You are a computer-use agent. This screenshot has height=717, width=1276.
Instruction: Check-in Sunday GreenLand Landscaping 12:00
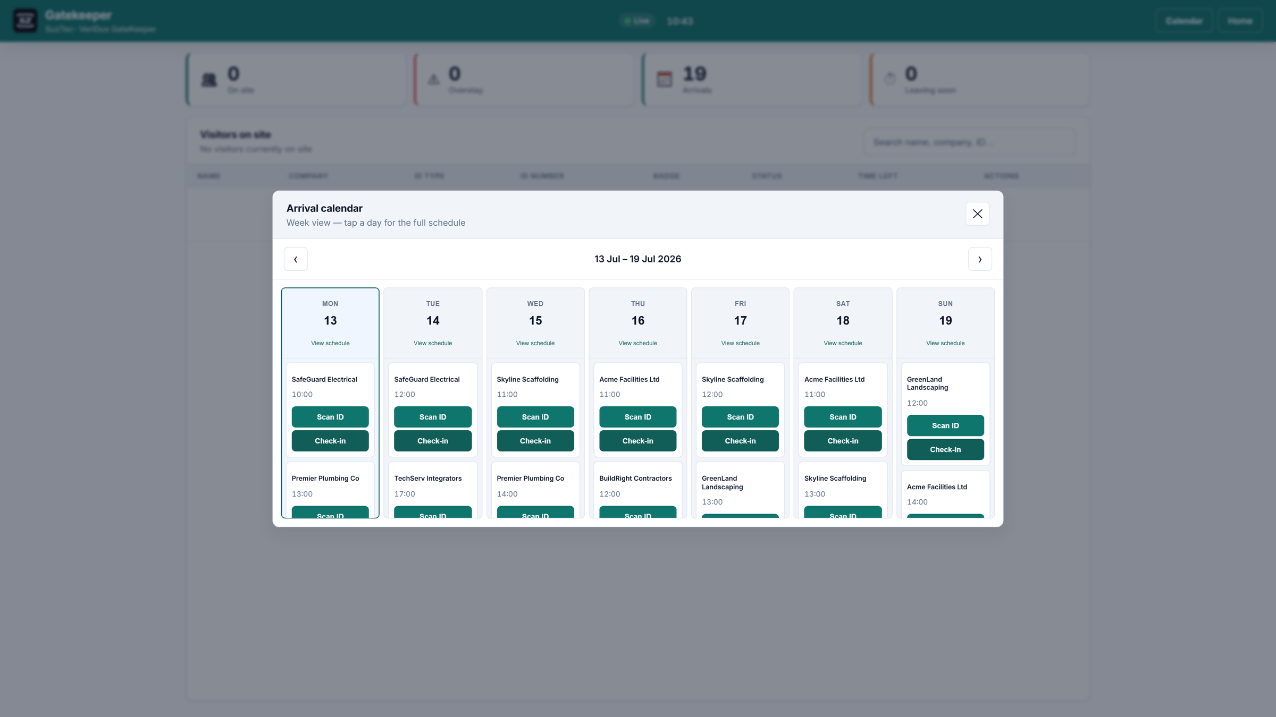coord(945,449)
